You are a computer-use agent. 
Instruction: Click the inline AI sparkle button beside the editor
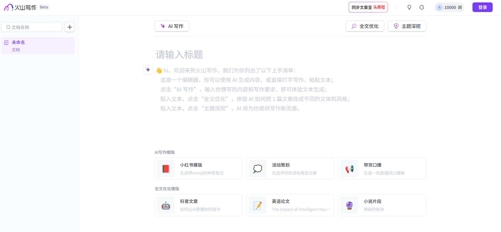[x=148, y=70]
